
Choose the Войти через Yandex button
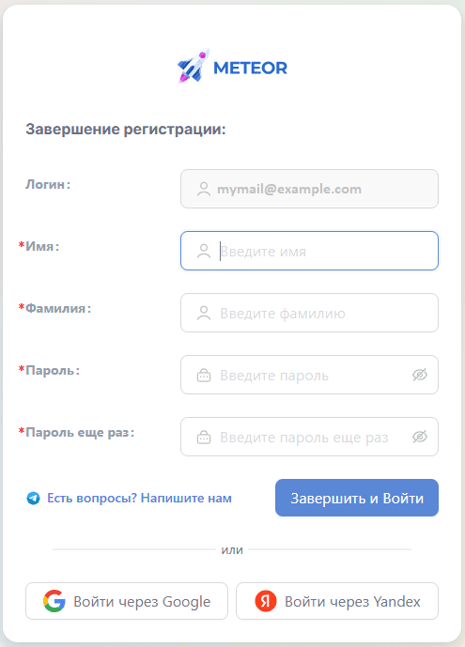(x=337, y=601)
